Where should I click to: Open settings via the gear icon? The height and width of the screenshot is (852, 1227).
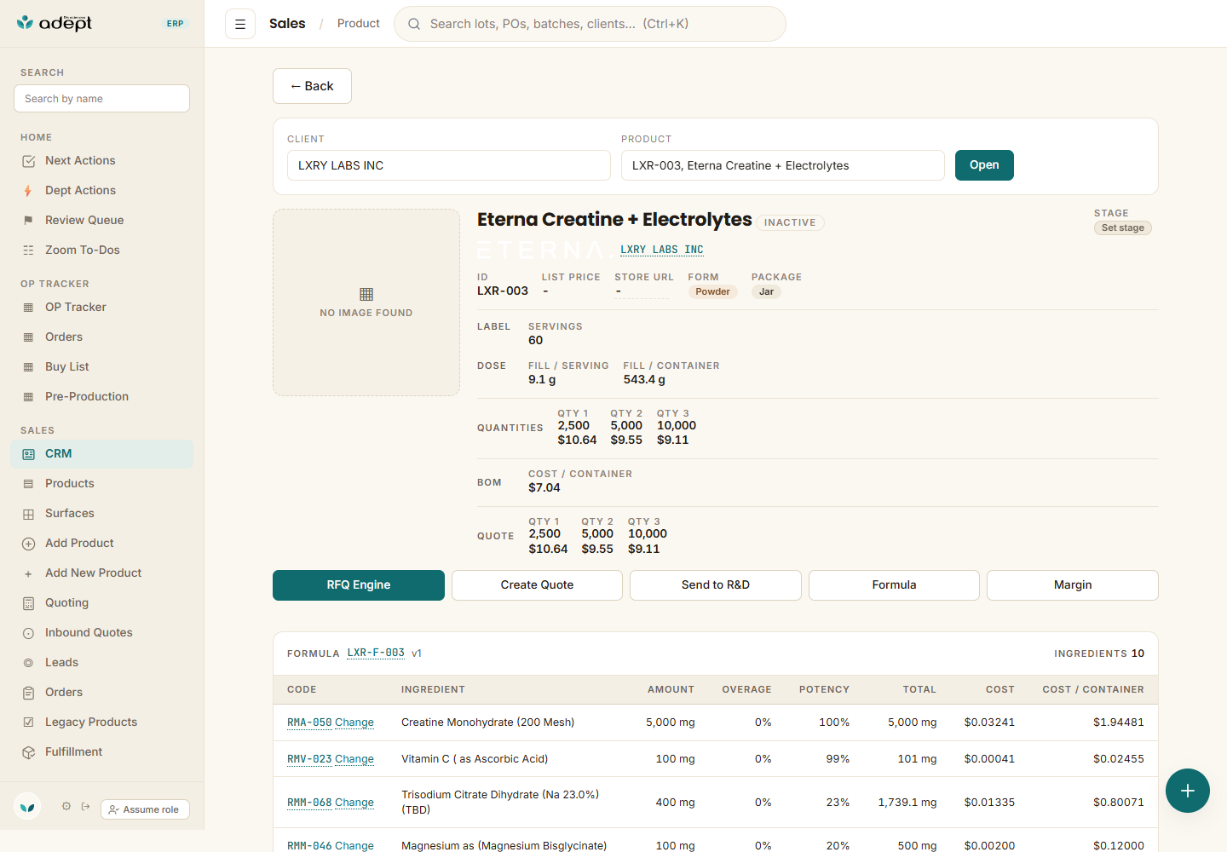point(66,806)
